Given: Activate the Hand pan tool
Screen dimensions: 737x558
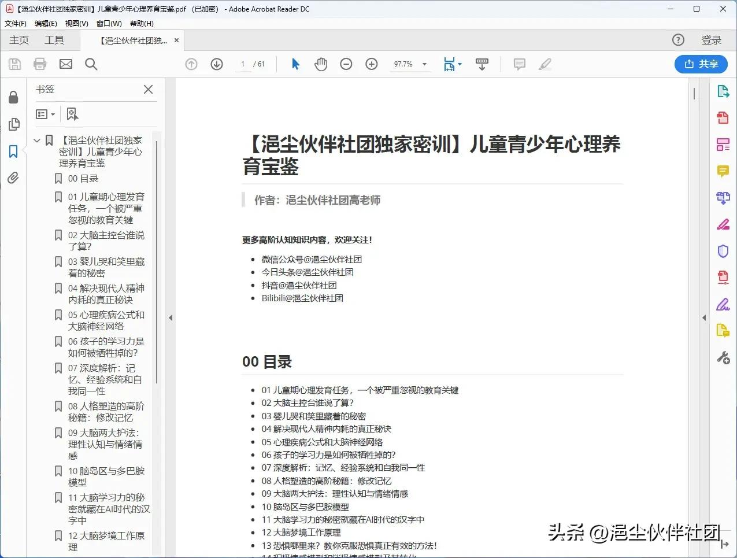Looking at the screenshot, I should (321, 64).
